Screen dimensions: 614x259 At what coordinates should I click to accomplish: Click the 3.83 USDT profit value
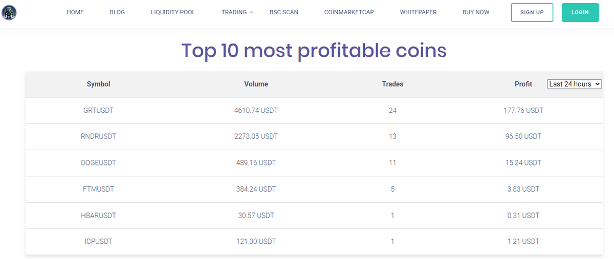pos(523,189)
